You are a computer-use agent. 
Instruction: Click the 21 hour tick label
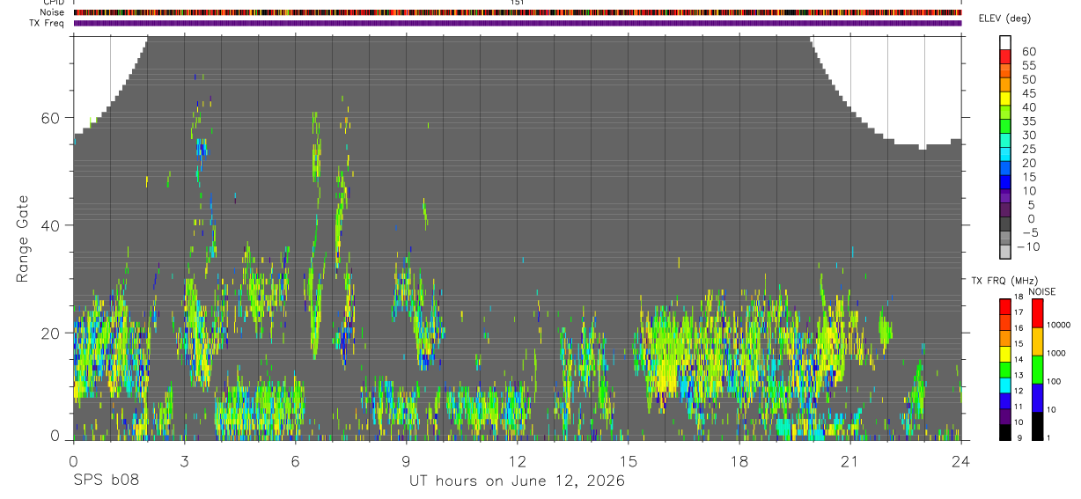(x=849, y=461)
